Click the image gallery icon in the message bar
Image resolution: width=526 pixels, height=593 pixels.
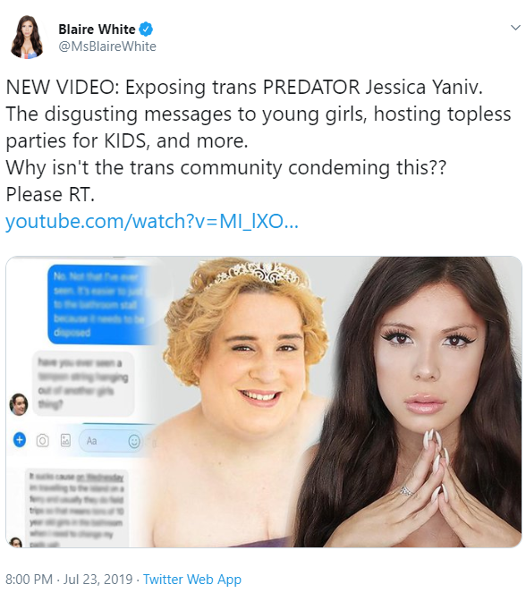point(65,440)
